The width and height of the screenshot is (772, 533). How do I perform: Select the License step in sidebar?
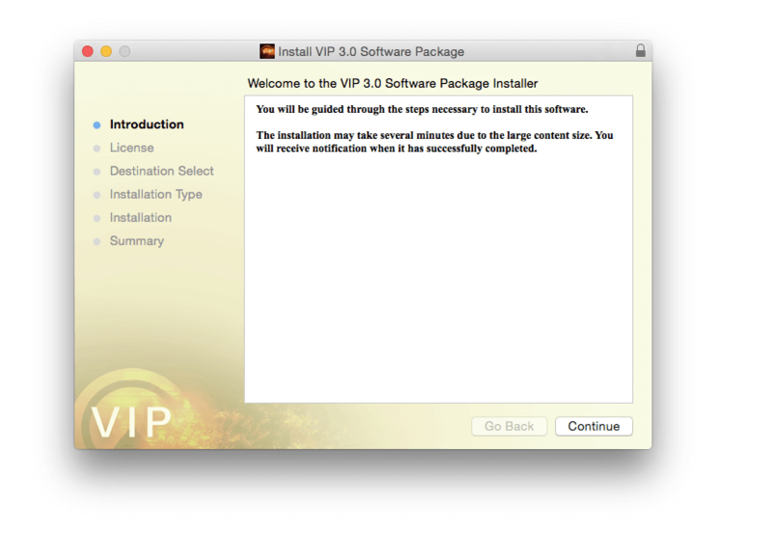pos(131,148)
